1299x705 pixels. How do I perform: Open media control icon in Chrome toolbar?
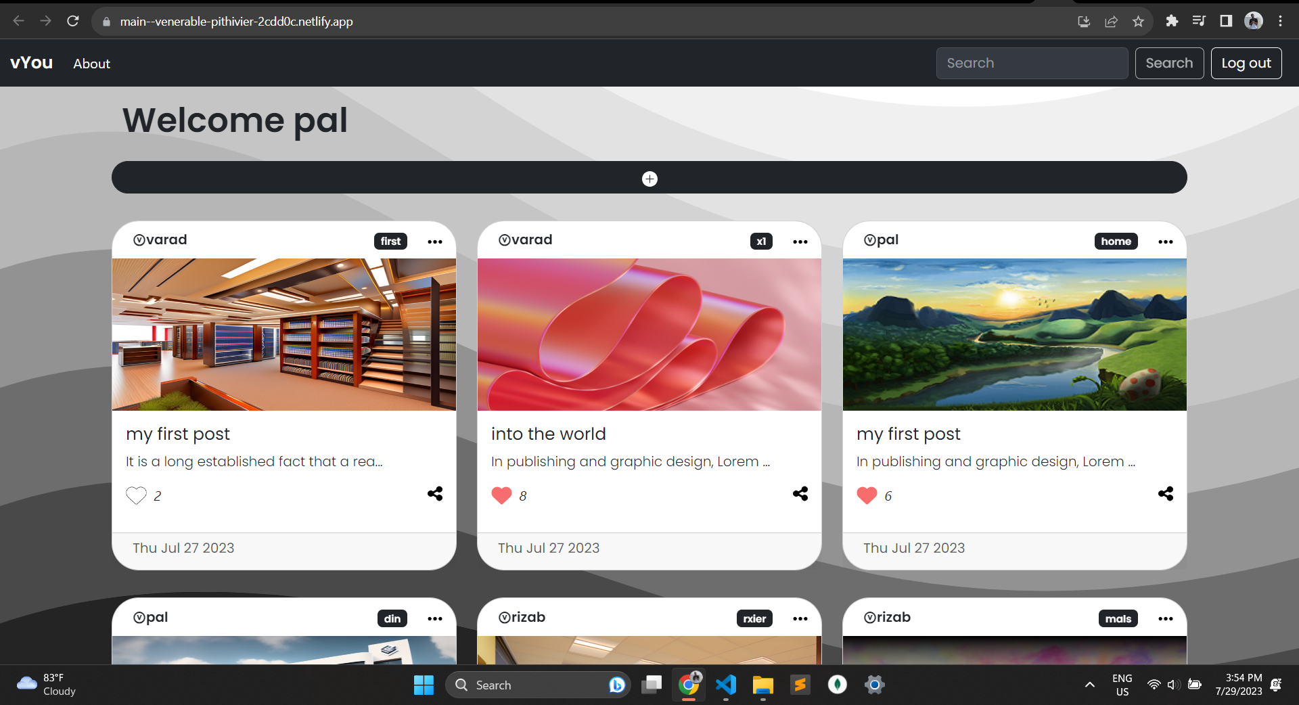[1199, 21]
